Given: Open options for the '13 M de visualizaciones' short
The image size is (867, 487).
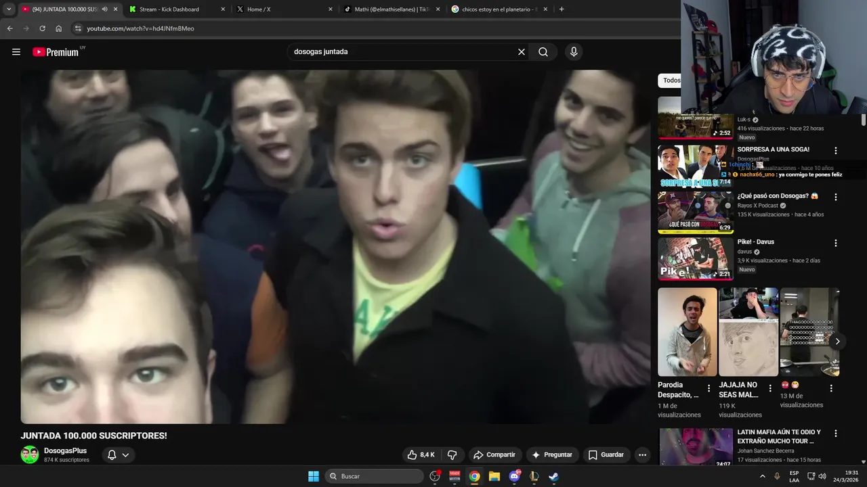Looking at the screenshot, I should tap(831, 389).
